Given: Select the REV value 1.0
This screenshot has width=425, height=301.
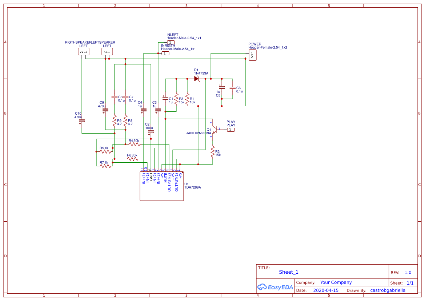Looking at the screenshot, I should coord(408,273).
